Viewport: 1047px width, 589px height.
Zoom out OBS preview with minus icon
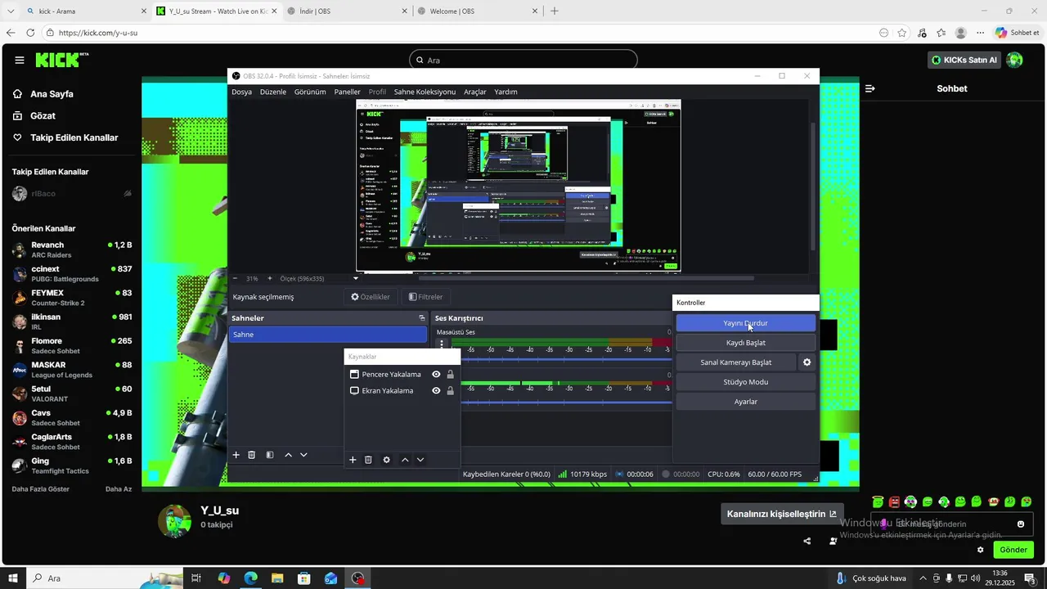(x=236, y=278)
